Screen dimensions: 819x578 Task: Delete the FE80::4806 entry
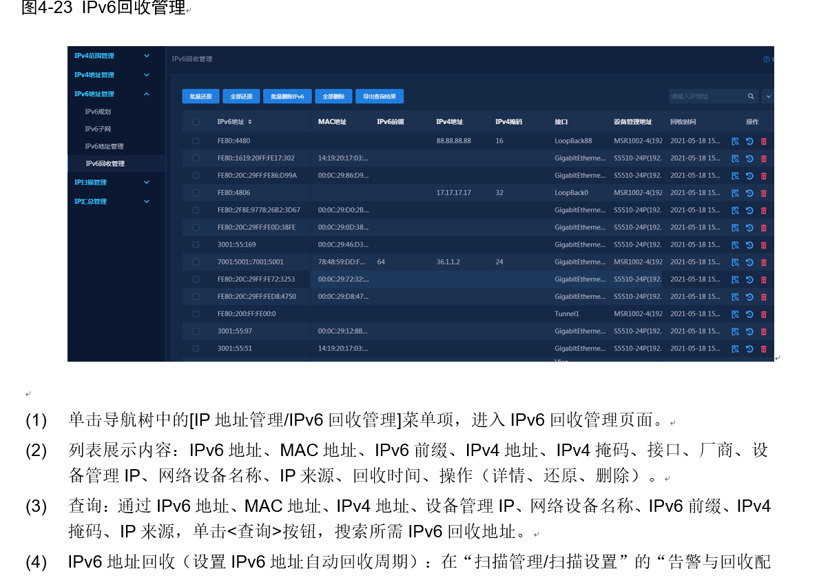click(x=764, y=193)
